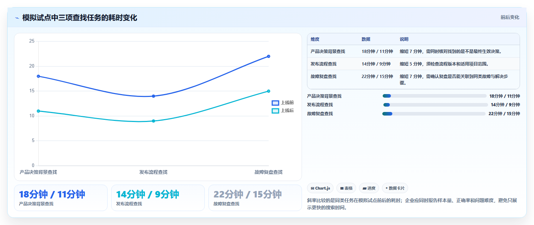
Task: Click 上线后 data point for 产品决策背景查找
Action: pos(38,111)
